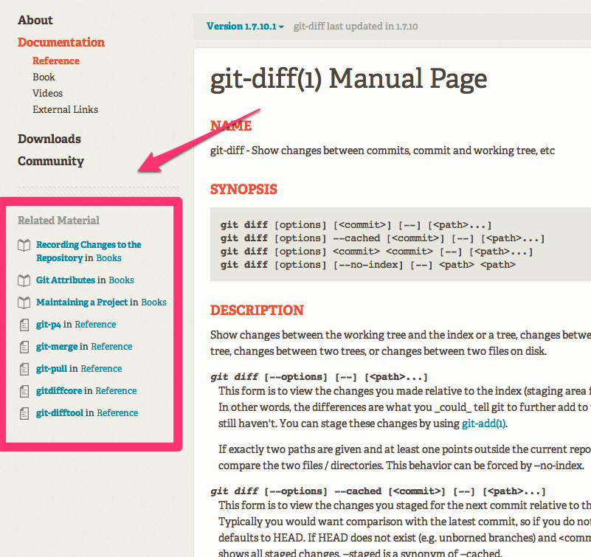Open the Book subsection

[44, 77]
